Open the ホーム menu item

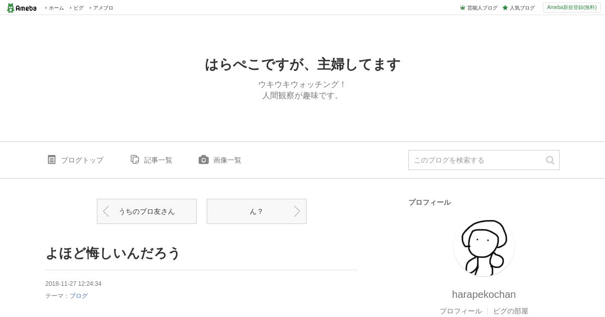point(55,8)
